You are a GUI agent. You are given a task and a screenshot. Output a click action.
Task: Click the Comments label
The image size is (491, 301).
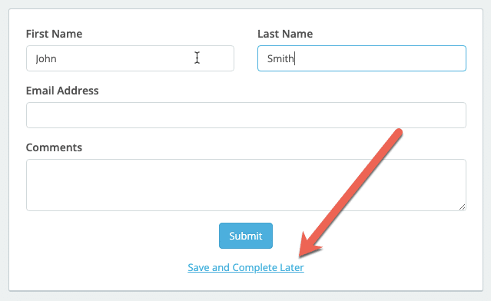pyautogui.click(x=54, y=147)
